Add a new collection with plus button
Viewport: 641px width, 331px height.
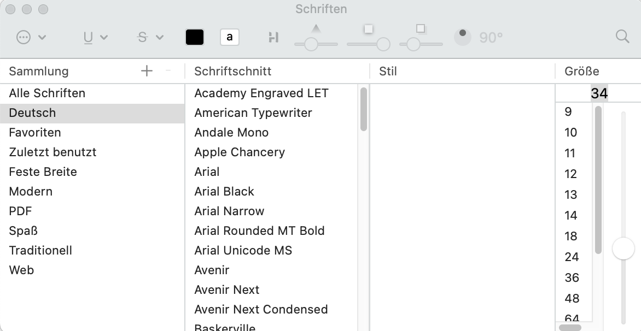pos(147,71)
